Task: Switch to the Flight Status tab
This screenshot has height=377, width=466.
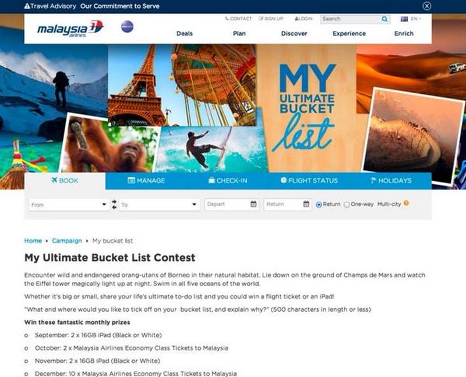Action: [x=309, y=181]
